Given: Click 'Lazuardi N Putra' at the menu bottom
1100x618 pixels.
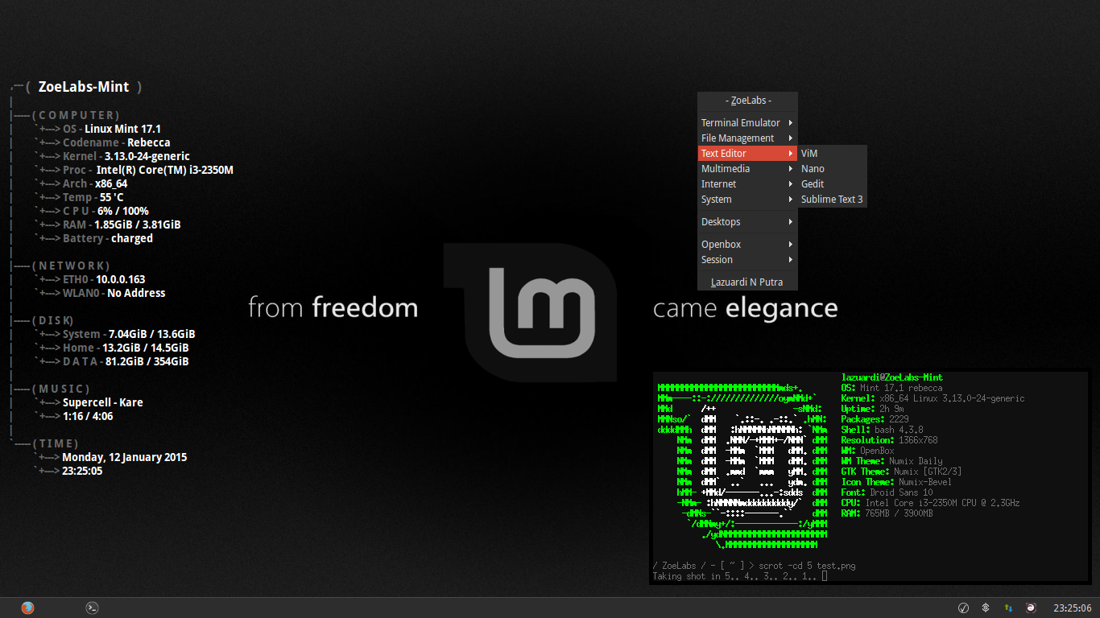Looking at the screenshot, I should (x=747, y=282).
